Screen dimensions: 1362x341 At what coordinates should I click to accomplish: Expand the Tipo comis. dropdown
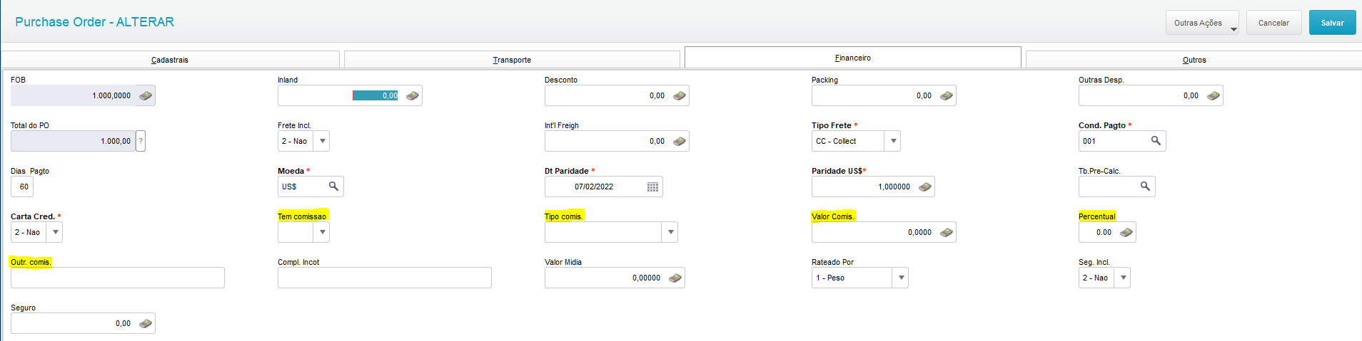click(x=670, y=232)
